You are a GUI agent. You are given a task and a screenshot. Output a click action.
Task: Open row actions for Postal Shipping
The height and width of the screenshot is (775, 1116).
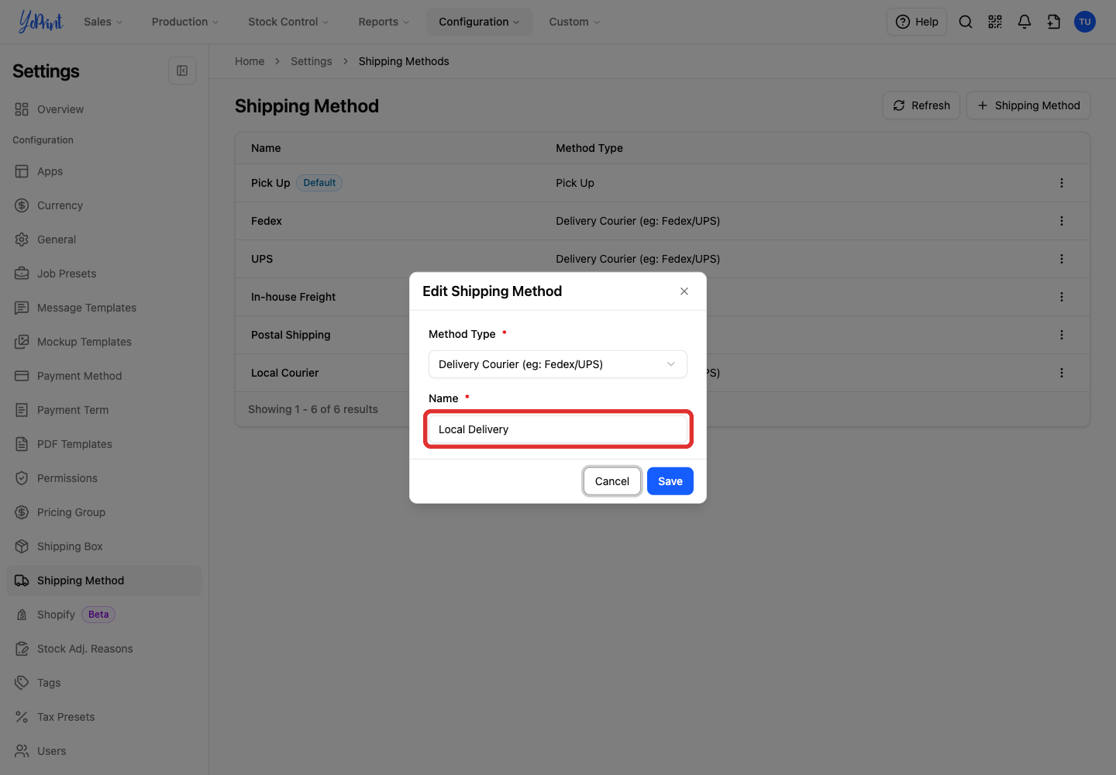(1062, 335)
